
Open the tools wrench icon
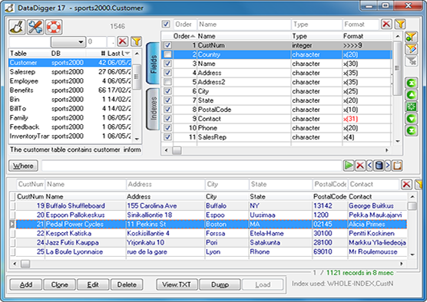(35, 27)
